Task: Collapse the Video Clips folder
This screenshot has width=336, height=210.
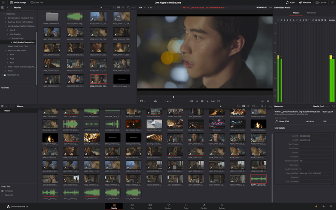Action: pos(4,14)
